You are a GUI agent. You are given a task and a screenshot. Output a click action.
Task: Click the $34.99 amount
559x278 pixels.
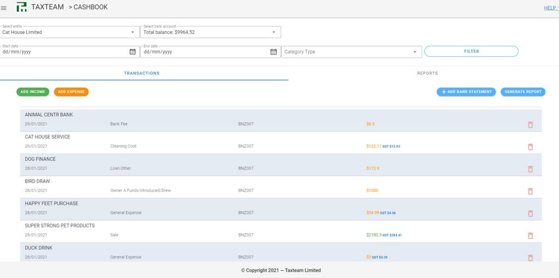[x=372, y=213]
